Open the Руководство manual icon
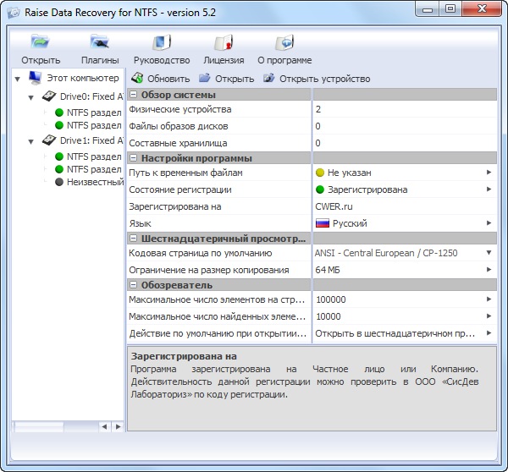The height and width of the screenshot is (472, 508). (x=161, y=42)
